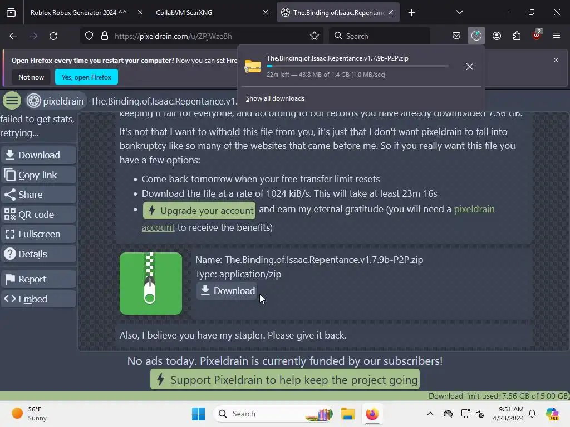Open the Windows Start menu
Screen dimensions: 570x427
pos(199,414)
